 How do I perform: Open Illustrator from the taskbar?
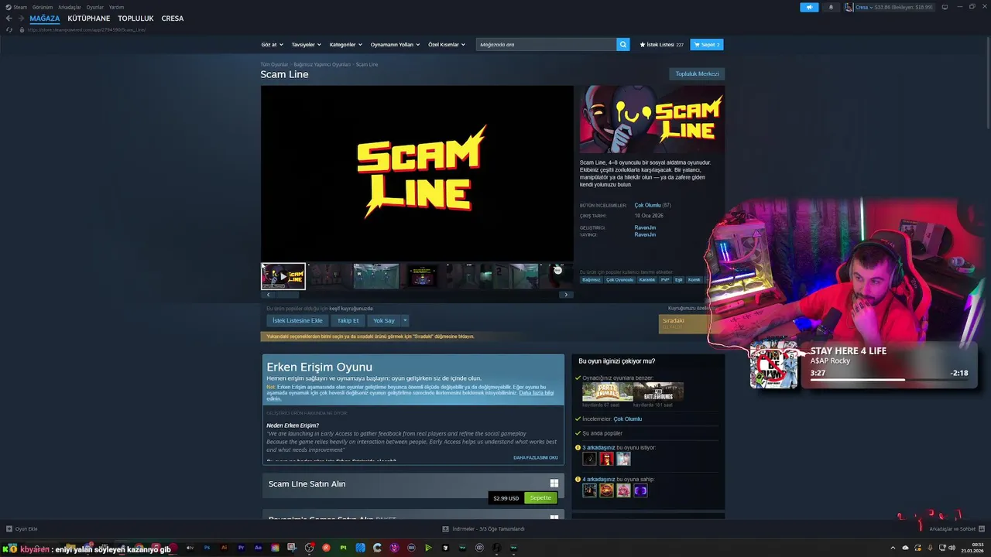[225, 548]
